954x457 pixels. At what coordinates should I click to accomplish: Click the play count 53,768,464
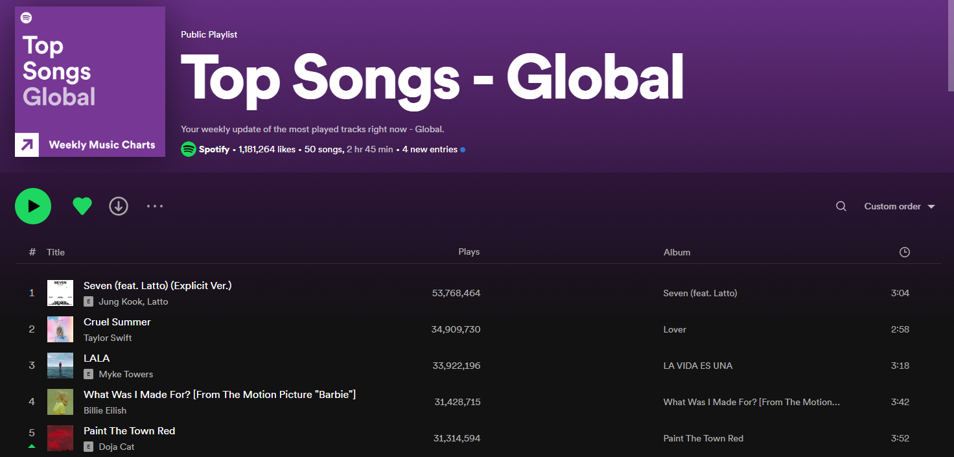pos(456,293)
